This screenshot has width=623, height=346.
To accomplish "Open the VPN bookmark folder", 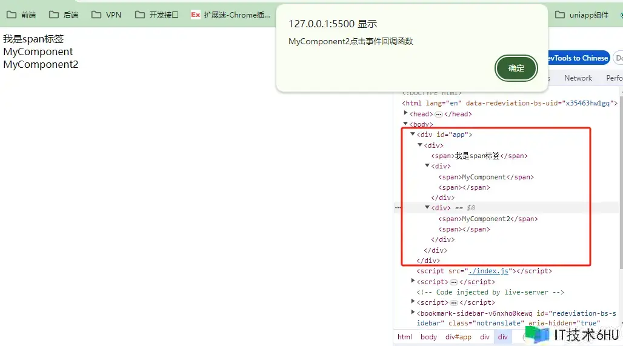I will click(x=107, y=15).
